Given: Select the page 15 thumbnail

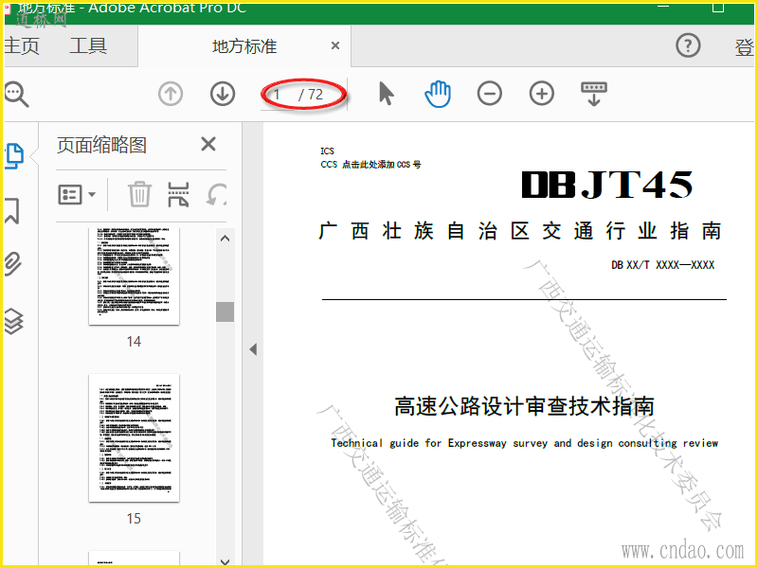Looking at the screenshot, I should click(x=134, y=438).
